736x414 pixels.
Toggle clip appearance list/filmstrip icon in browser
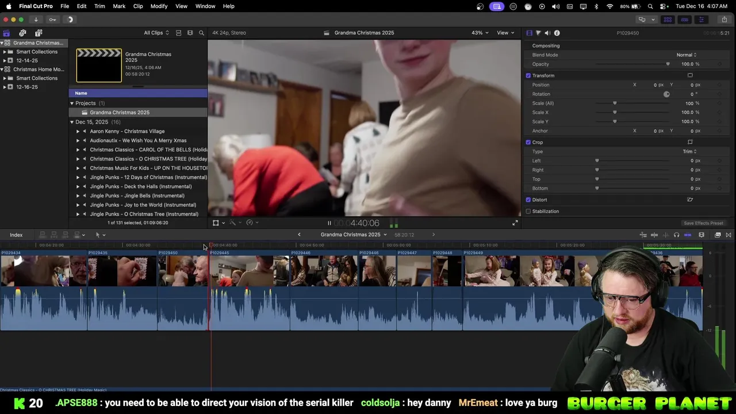178,33
